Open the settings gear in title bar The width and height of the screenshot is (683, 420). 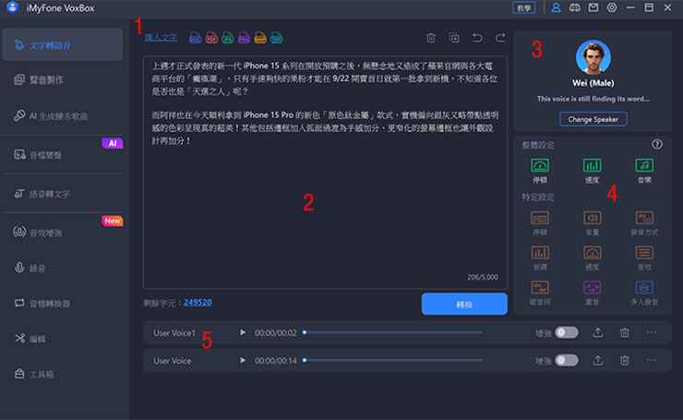(612, 7)
